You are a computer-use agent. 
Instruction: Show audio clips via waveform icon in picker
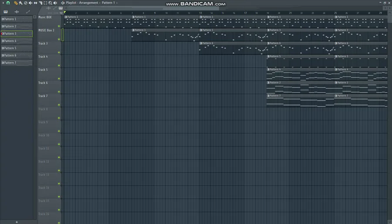tap(17, 12)
